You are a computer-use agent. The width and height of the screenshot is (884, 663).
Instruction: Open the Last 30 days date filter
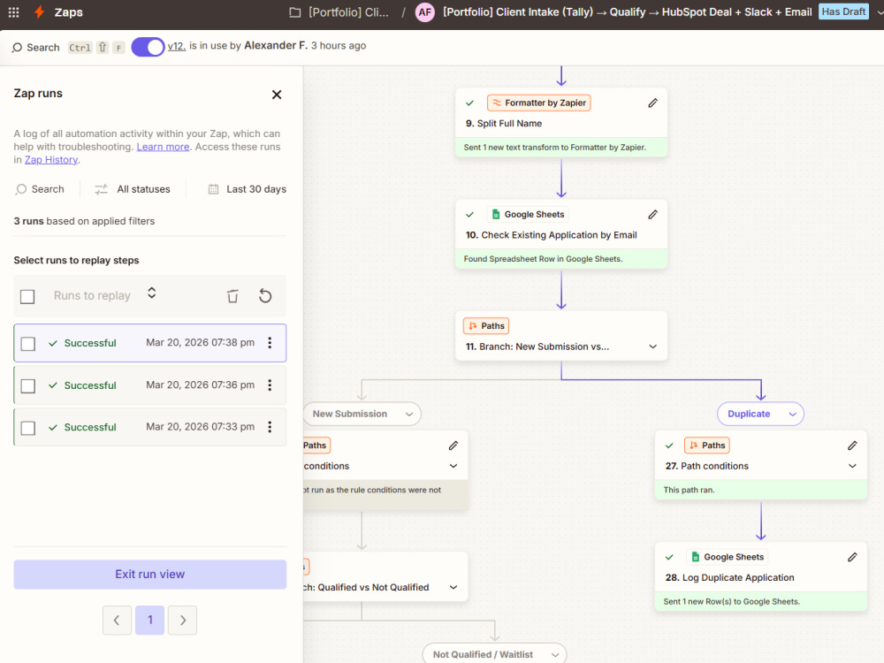point(256,189)
